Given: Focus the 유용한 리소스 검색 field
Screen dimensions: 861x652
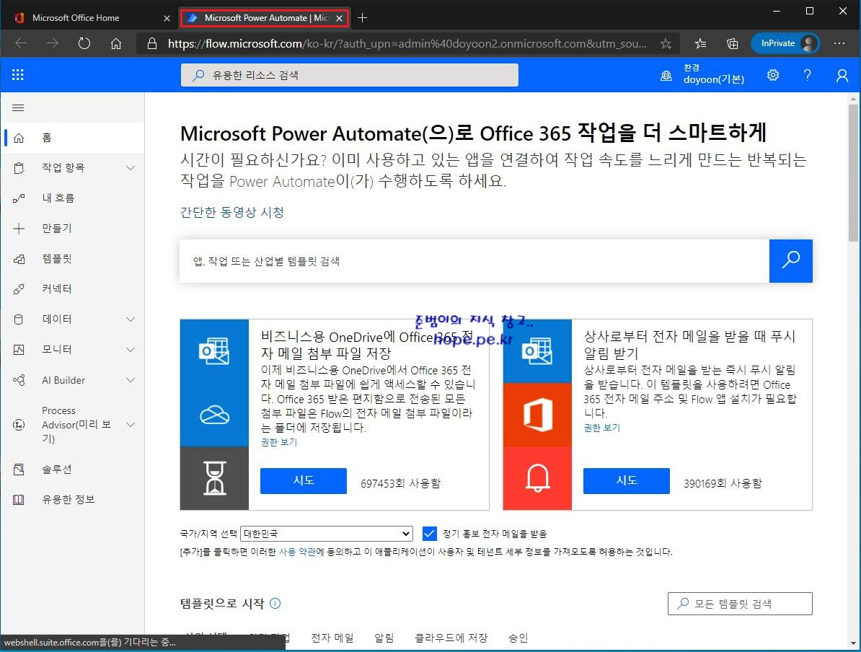Looking at the screenshot, I should 349,75.
